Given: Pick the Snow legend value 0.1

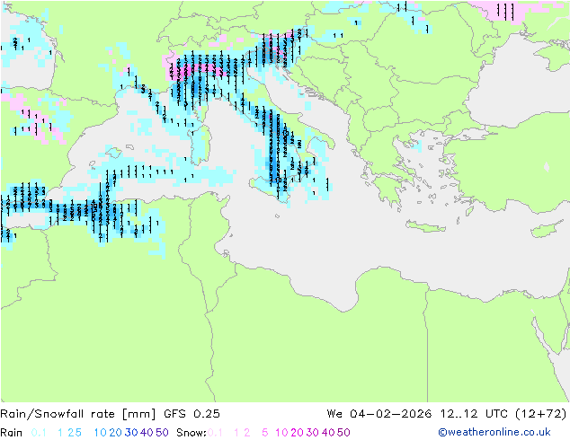Looking at the screenshot, I should pos(215,433).
